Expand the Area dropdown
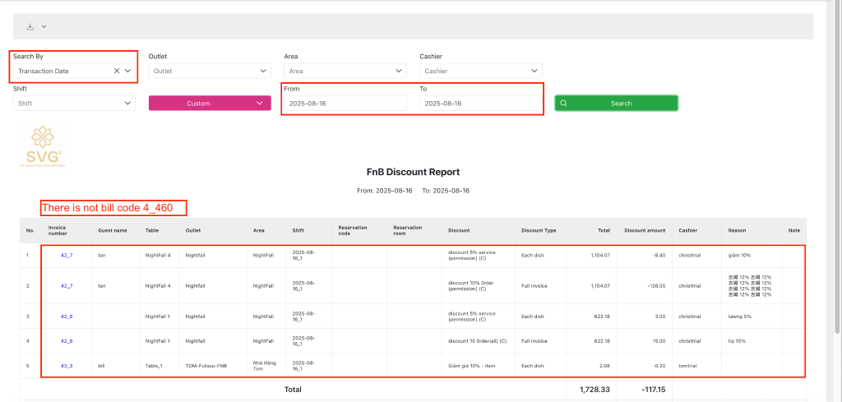This screenshot has height=402, width=842. 345,72
